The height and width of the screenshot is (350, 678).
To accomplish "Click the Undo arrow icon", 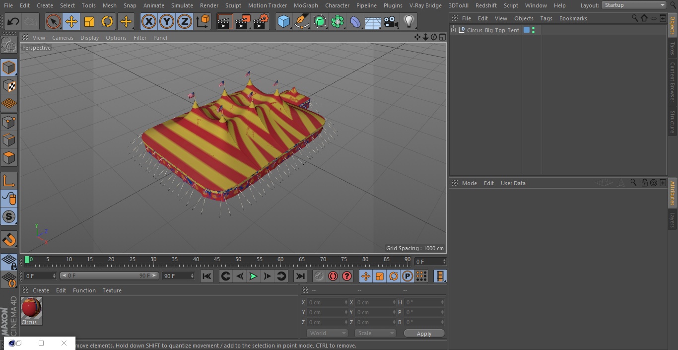I will pos(13,22).
